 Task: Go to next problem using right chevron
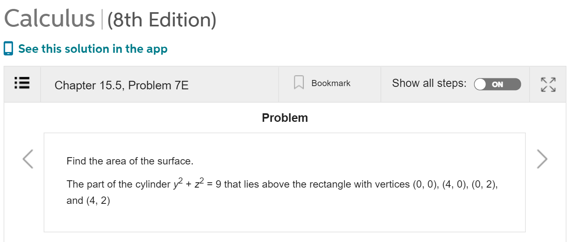coord(542,159)
